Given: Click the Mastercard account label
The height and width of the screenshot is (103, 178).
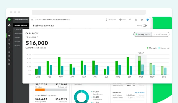Looking at the screenshot, I should click(117, 92).
